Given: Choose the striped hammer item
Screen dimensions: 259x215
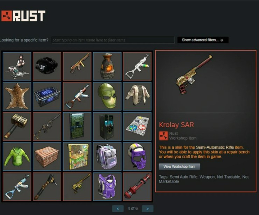Looking at the screenshot, I should click(x=17, y=126).
